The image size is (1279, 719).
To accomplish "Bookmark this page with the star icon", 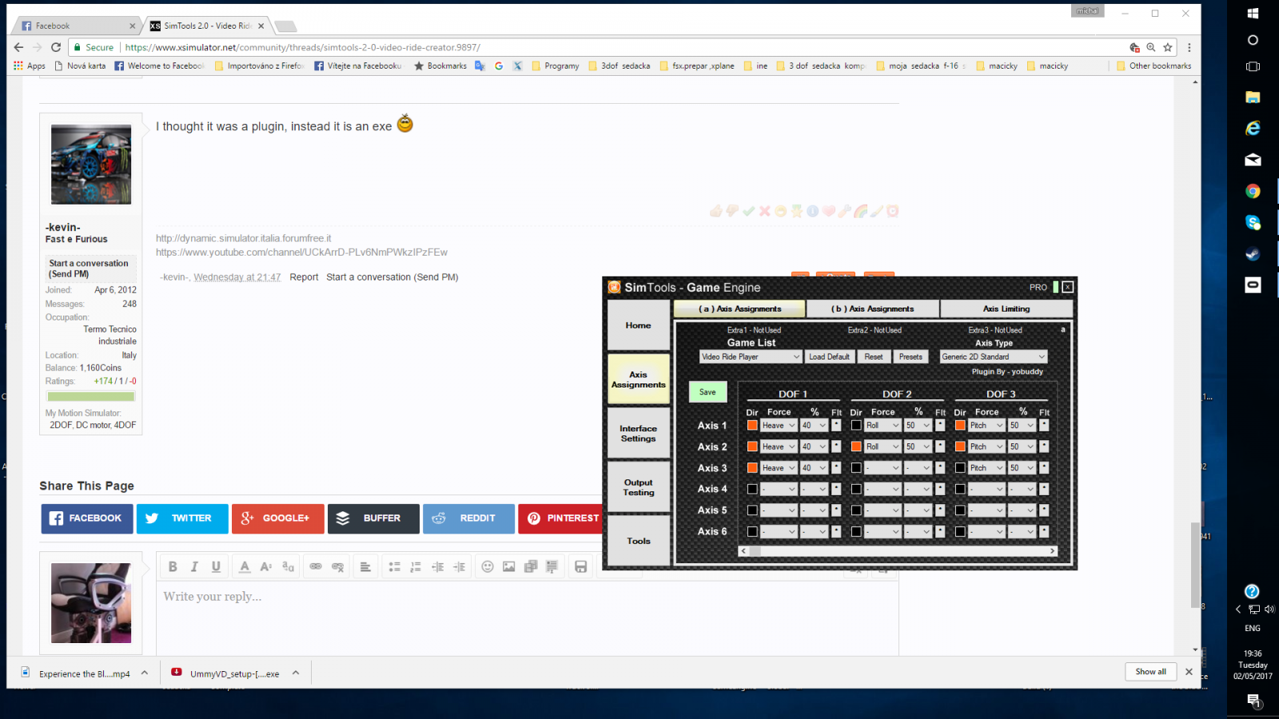I will point(1168,47).
